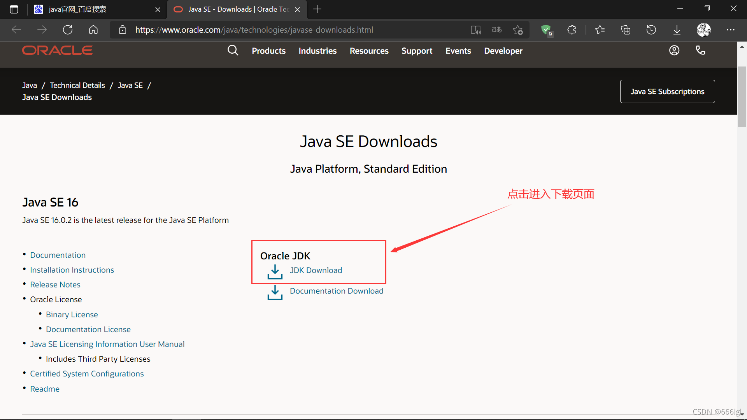Open the Documentation License link
The image size is (747, 420).
point(88,329)
